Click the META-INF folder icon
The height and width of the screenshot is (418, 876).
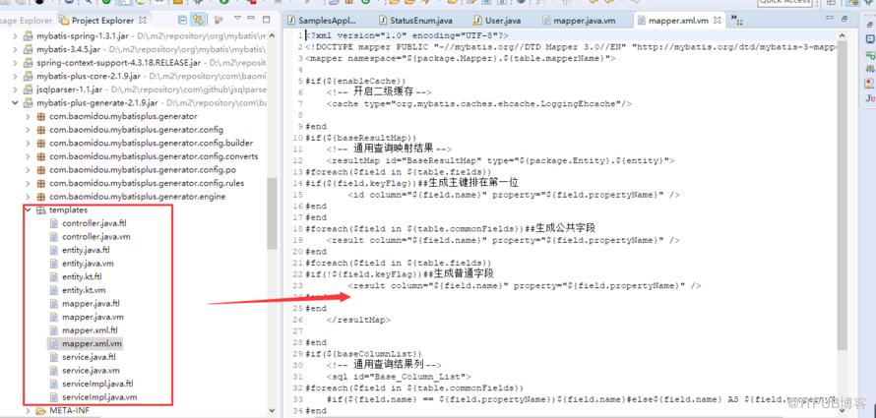[x=40, y=411]
